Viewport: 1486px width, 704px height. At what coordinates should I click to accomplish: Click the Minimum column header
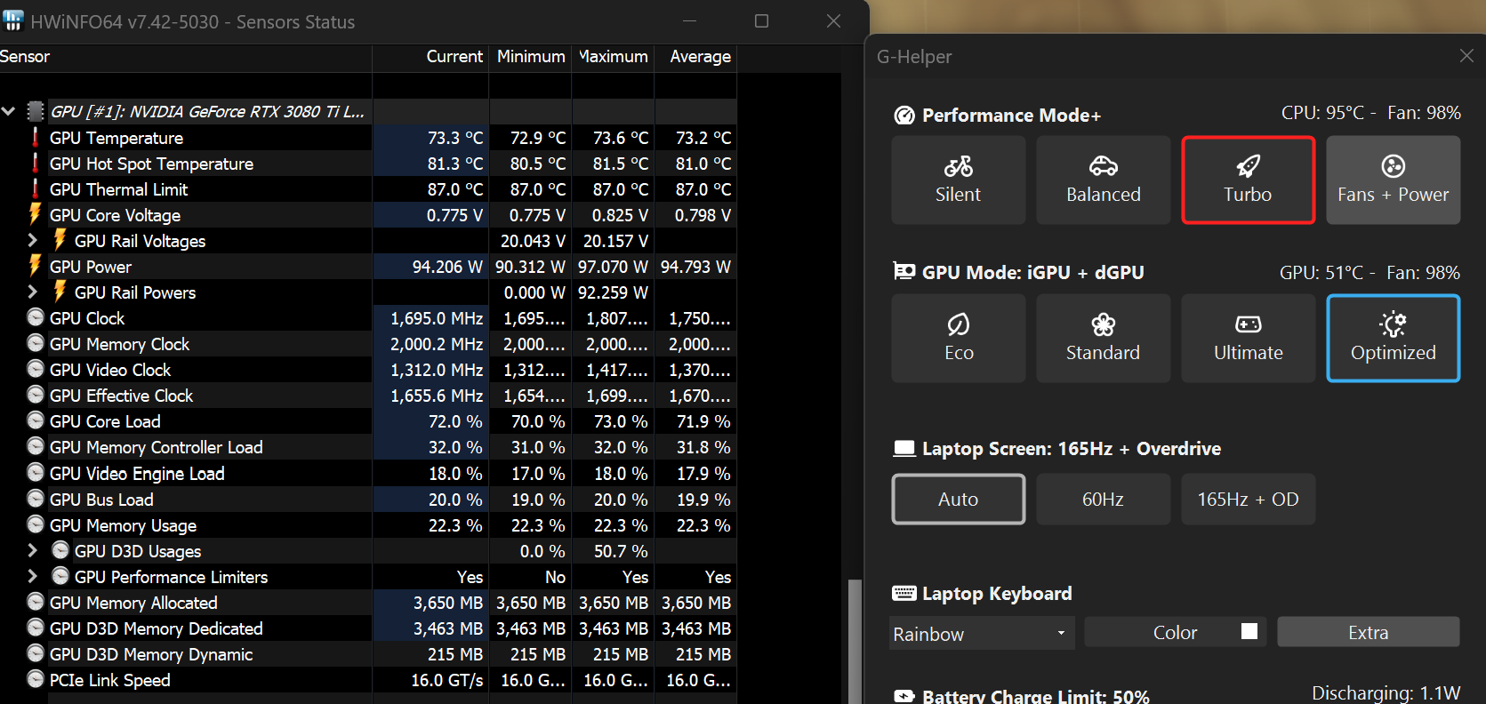(530, 56)
